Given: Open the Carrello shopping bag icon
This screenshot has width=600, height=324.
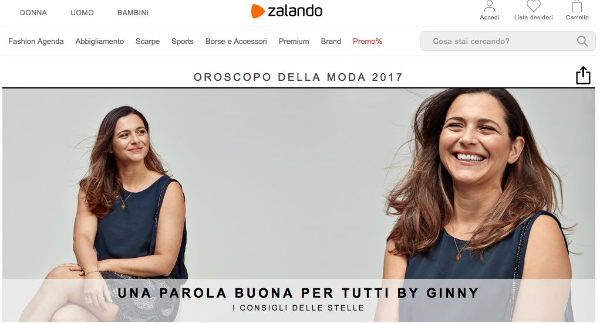Looking at the screenshot, I should tap(577, 6).
